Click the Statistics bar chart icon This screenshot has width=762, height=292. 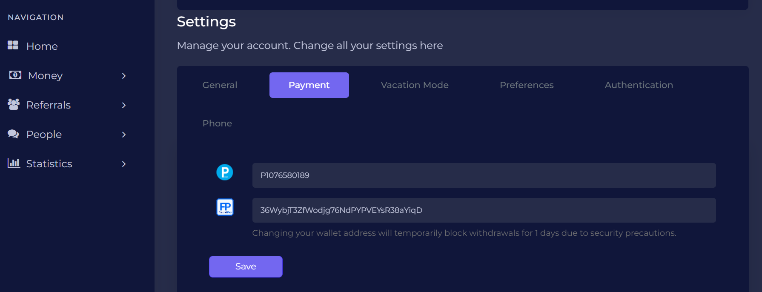14,163
